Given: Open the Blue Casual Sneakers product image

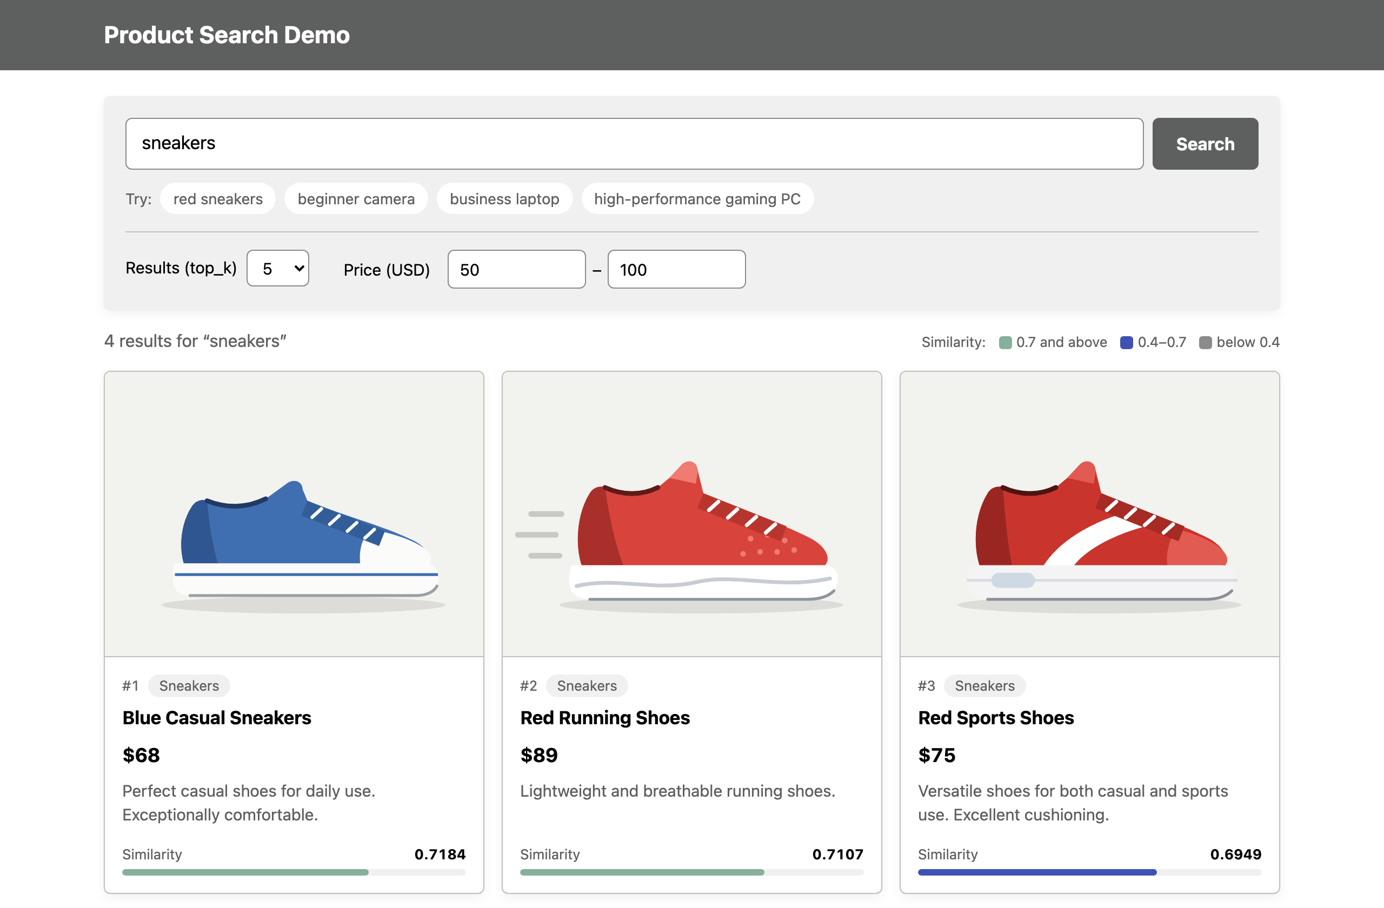Looking at the screenshot, I should tap(294, 515).
